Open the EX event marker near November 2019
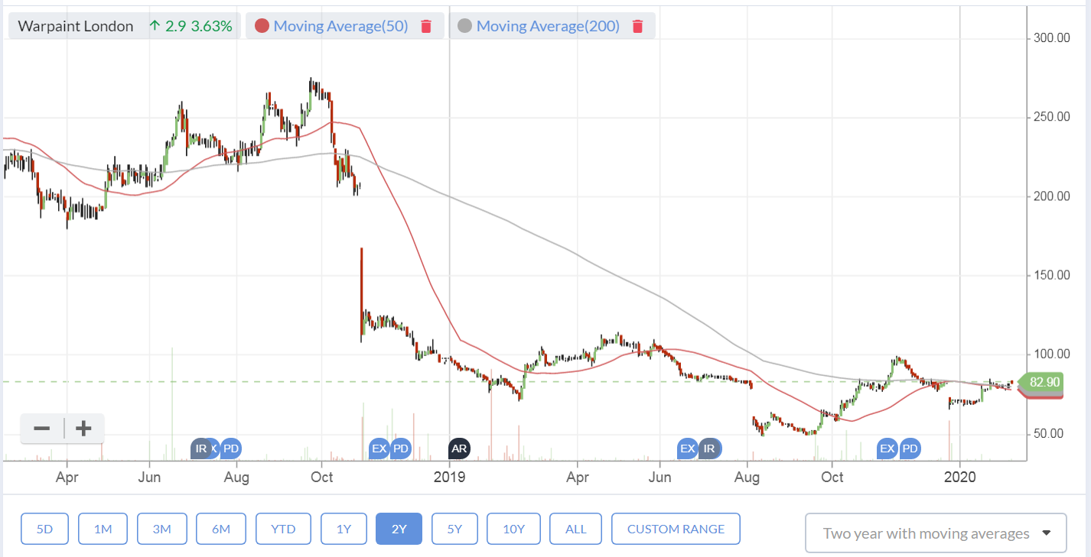Viewport: 1091px width, 557px height. click(x=887, y=449)
